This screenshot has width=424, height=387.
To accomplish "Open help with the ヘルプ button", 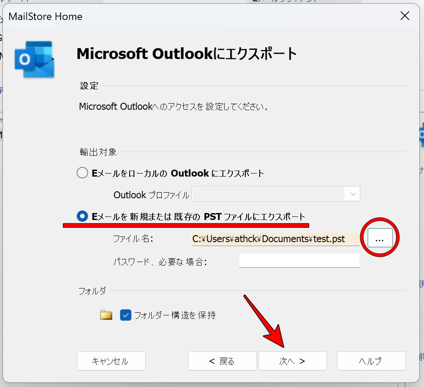I will (371, 361).
